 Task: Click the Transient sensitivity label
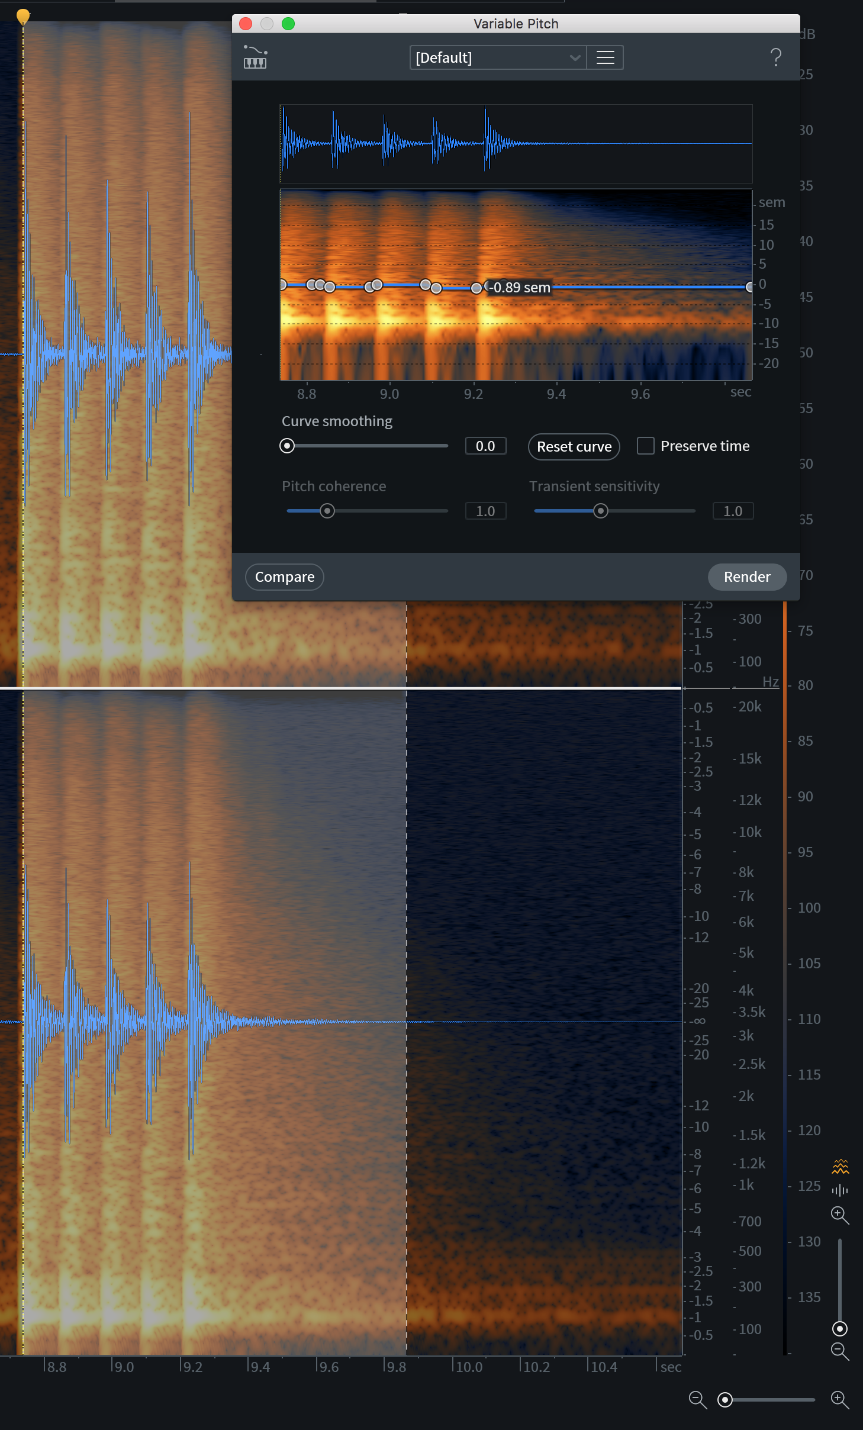click(594, 487)
